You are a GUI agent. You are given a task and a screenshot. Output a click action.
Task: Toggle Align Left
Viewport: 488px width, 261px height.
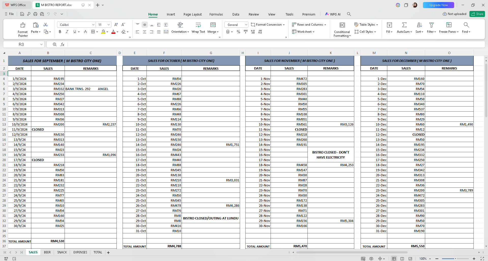pyautogui.click(x=137, y=32)
